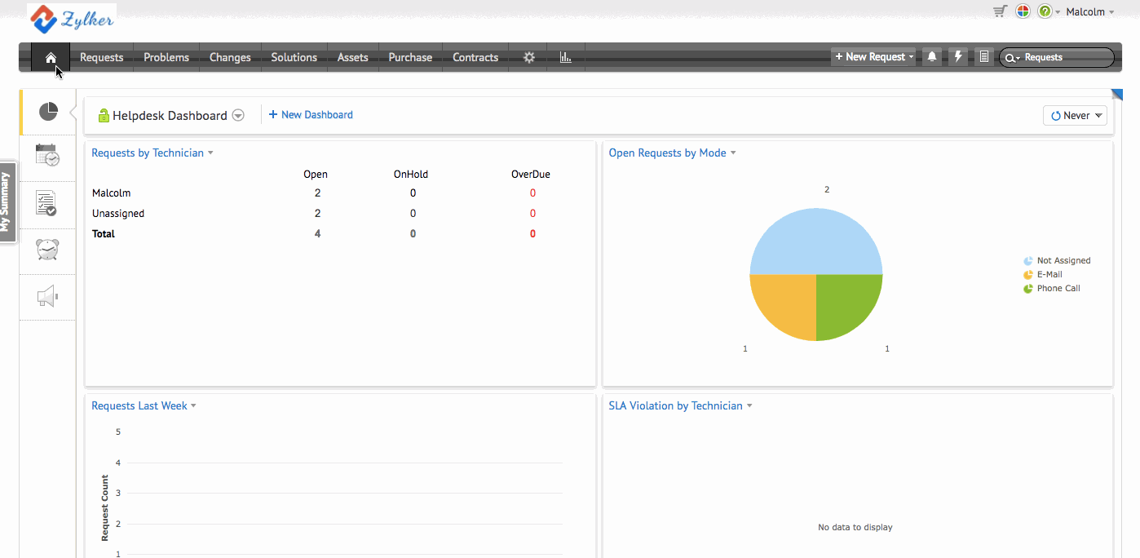Viewport: 1140px width, 558px height.
Task: Expand the Requests by Technician widget menu
Action: 210,153
